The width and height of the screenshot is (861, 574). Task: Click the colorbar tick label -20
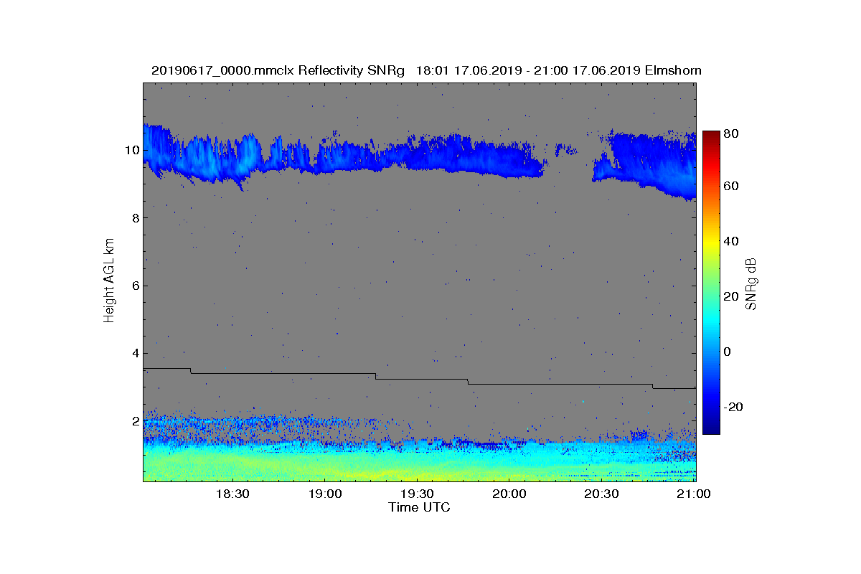point(735,407)
